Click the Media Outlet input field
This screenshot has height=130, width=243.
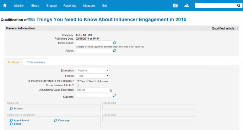pyautogui.click(x=94, y=43)
